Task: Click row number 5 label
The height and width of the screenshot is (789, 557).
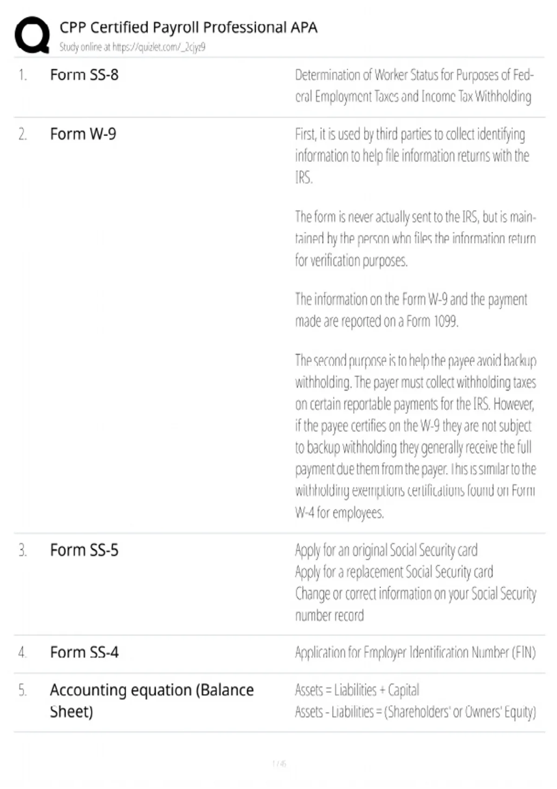Action: (x=23, y=690)
